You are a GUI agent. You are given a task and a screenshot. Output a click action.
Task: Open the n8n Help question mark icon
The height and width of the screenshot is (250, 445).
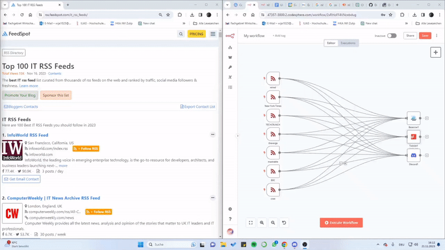[230, 219]
